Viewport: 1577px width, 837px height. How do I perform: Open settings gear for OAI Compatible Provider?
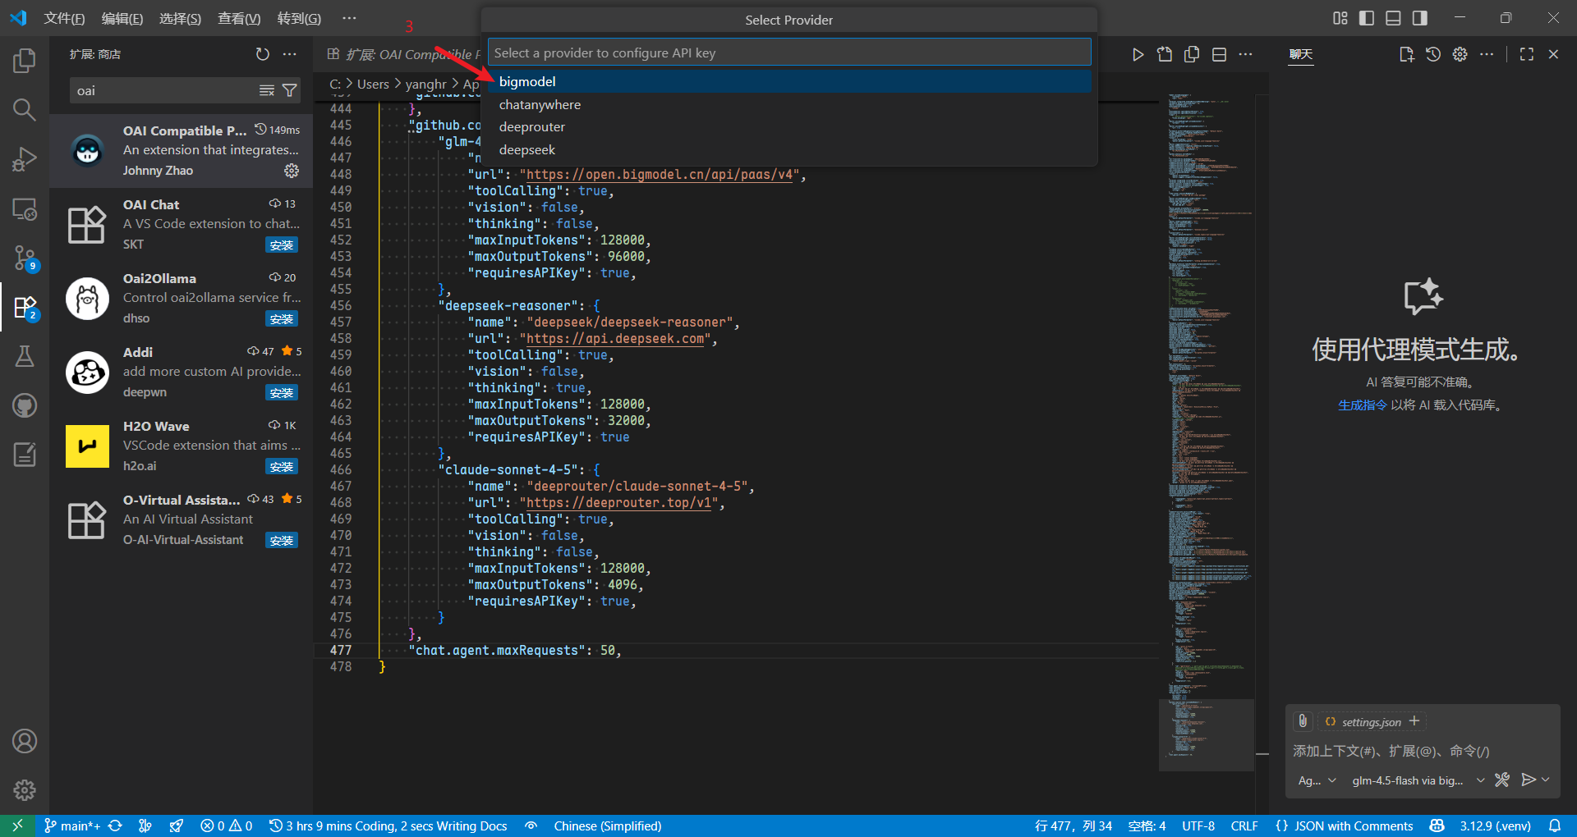pyautogui.click(x=292, y=171)
